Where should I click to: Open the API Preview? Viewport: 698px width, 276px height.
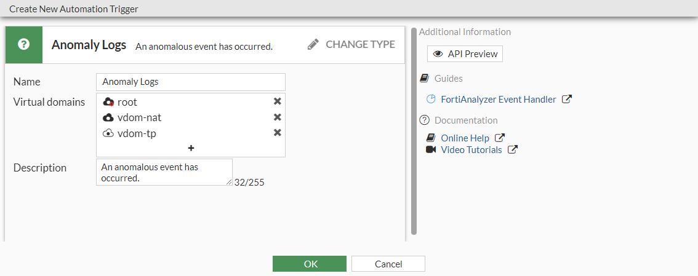(x=465, y=54)
